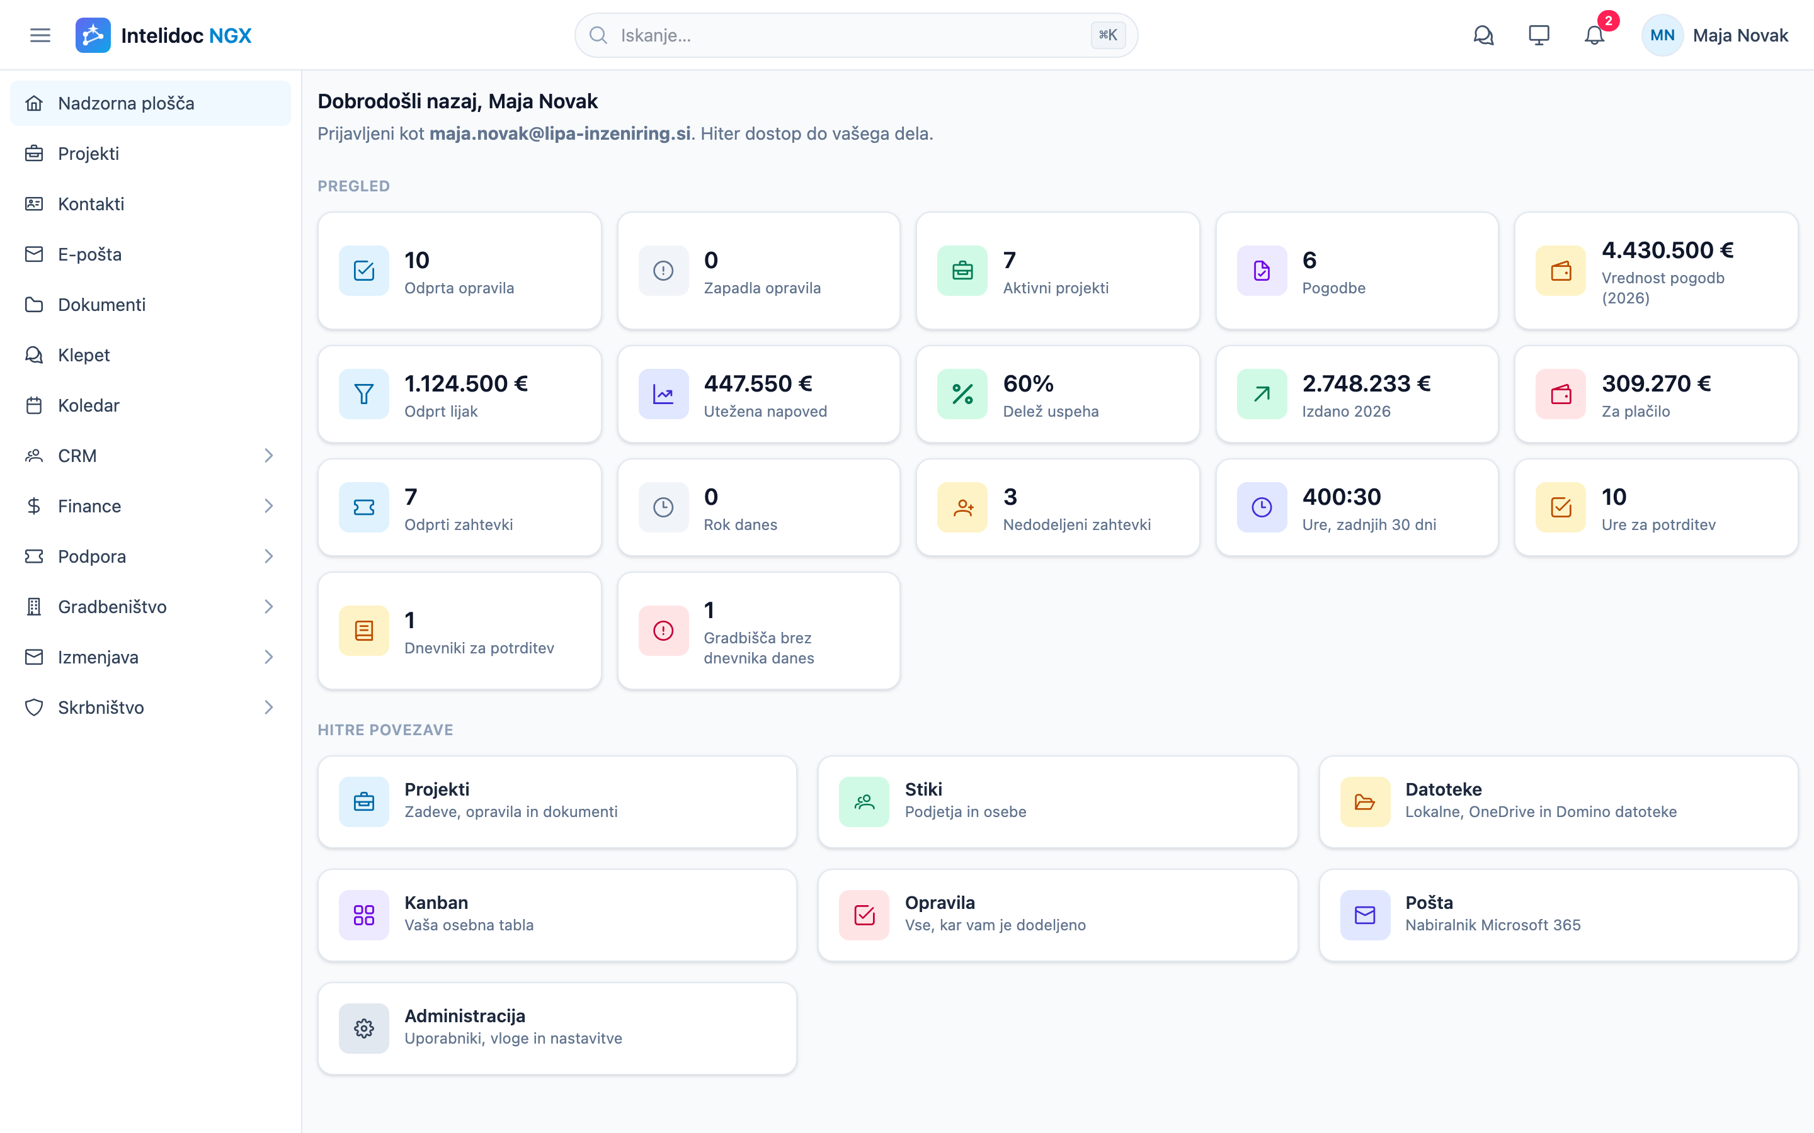The width and height of the screenshot is (1814, 1133).
Task: Click the Izdano 2026 arrow icon
Action: 1262,394
